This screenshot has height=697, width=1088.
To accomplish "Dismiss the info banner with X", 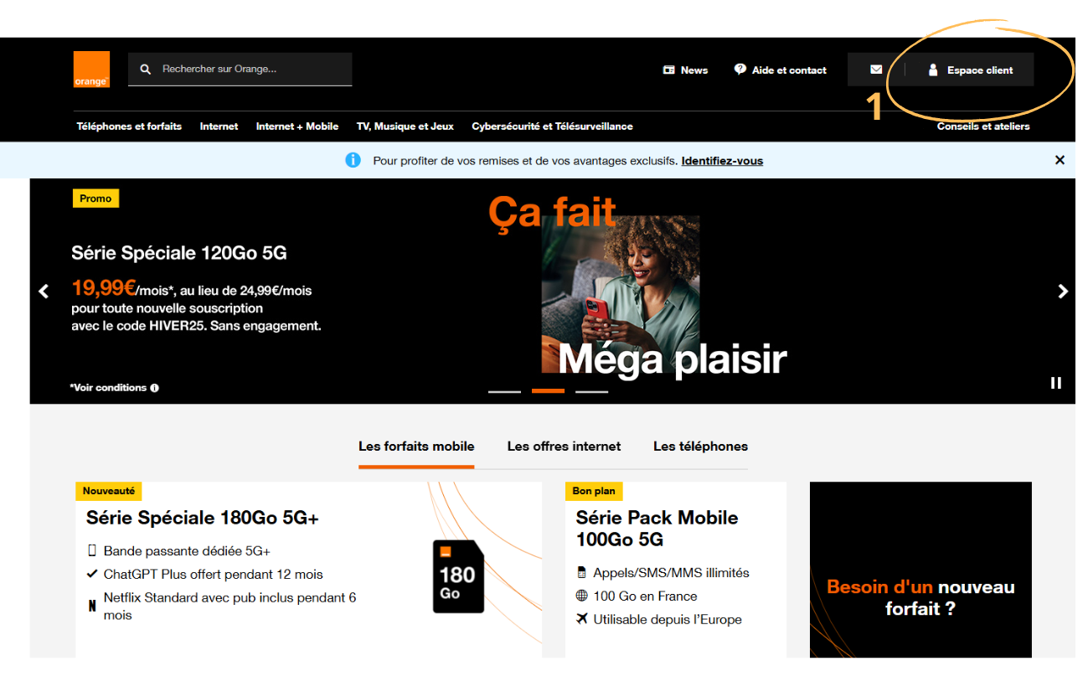I will (1060, 160).
